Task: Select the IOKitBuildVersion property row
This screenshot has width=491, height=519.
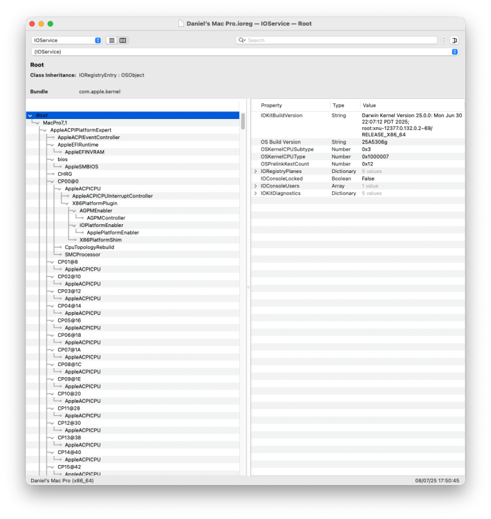Action: [x=358, y=125]
